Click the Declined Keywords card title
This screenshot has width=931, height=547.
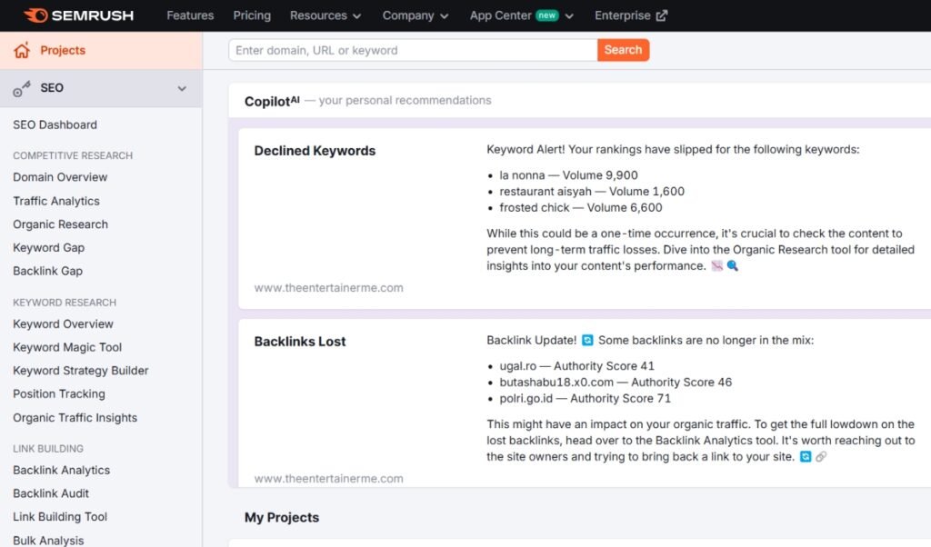point(315,151)
